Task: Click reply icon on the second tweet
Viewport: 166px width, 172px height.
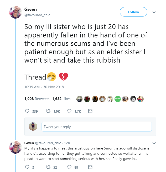Action: 27,167
